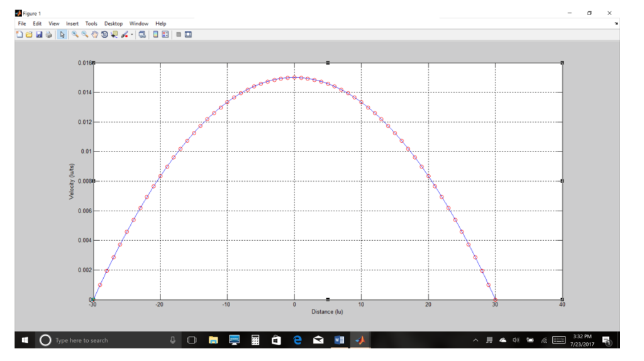Click the Show Plot Tools icon
The image size is (644, 361).
point(188,35)
